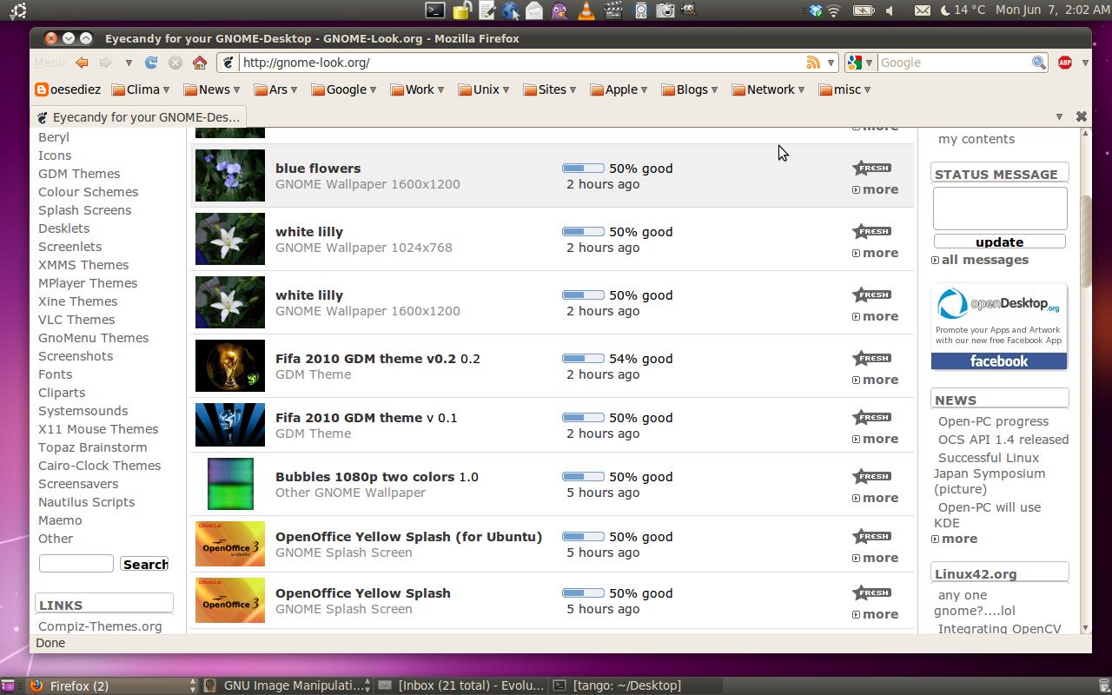1112x695 pixels.
Task: Open the text editor icon in the top panel
Action: 487,10
